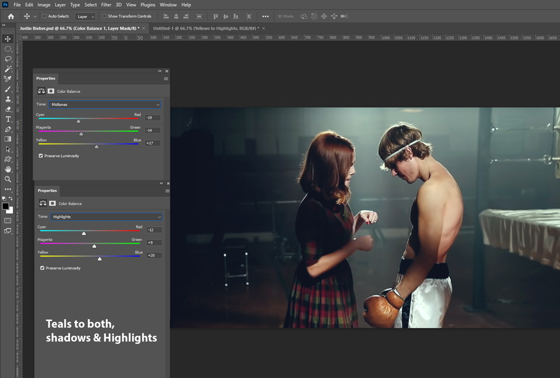Screen dimensions: 560x378
Task: Toggle Quick Mask mode
Action: tap(8, 221)
